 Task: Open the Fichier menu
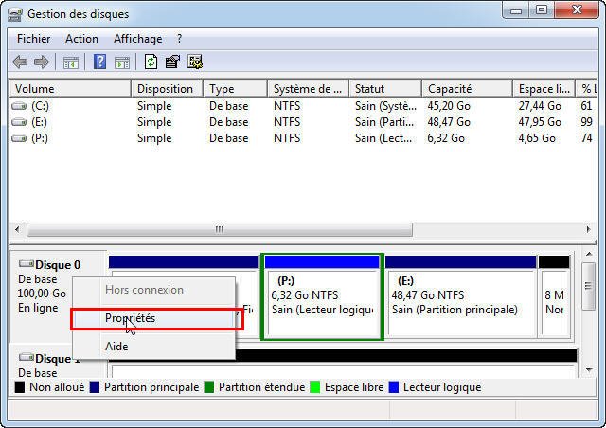point(34,39)
